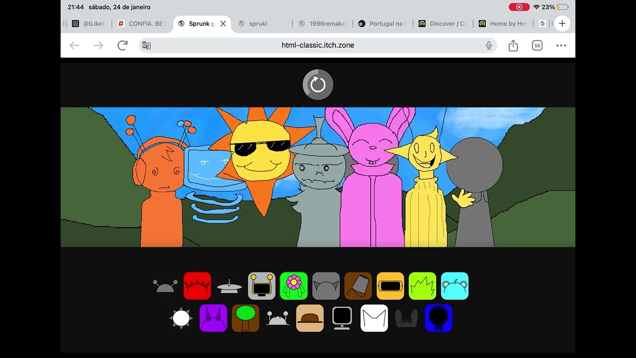Focus the html-classic.itch.zone address bar
Image resolution: width=636 pixels, height=358 pixels.
click(x=318, y=45)
